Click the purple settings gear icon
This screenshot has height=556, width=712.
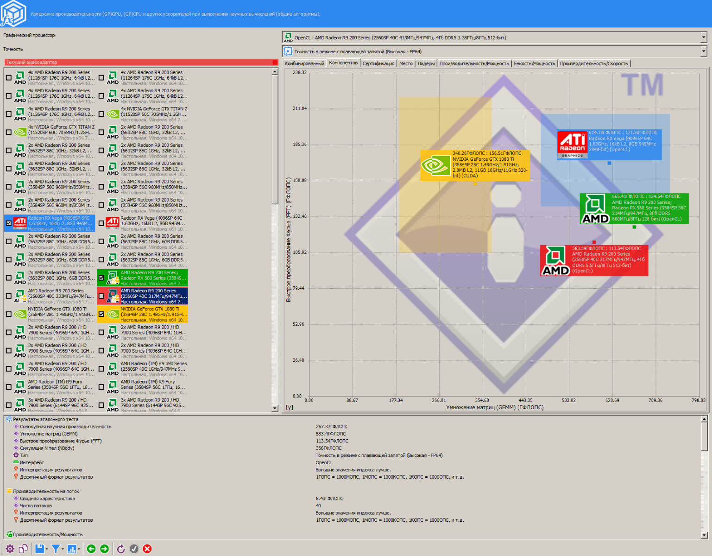(x=10, y=549)
